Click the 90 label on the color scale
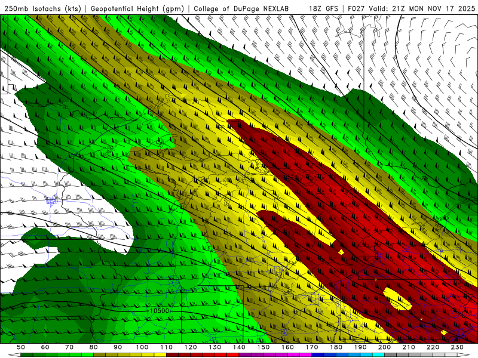 [x=118, y=347]
